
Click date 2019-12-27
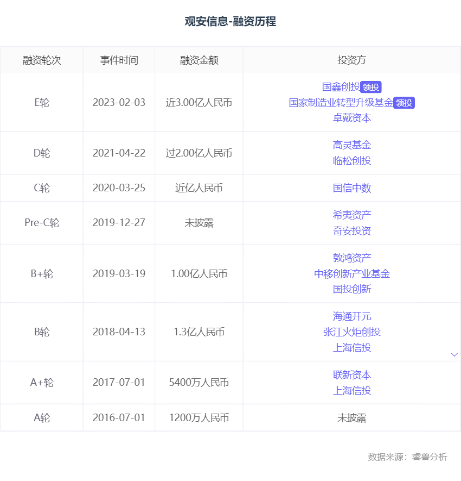click(x=119, y=222)
